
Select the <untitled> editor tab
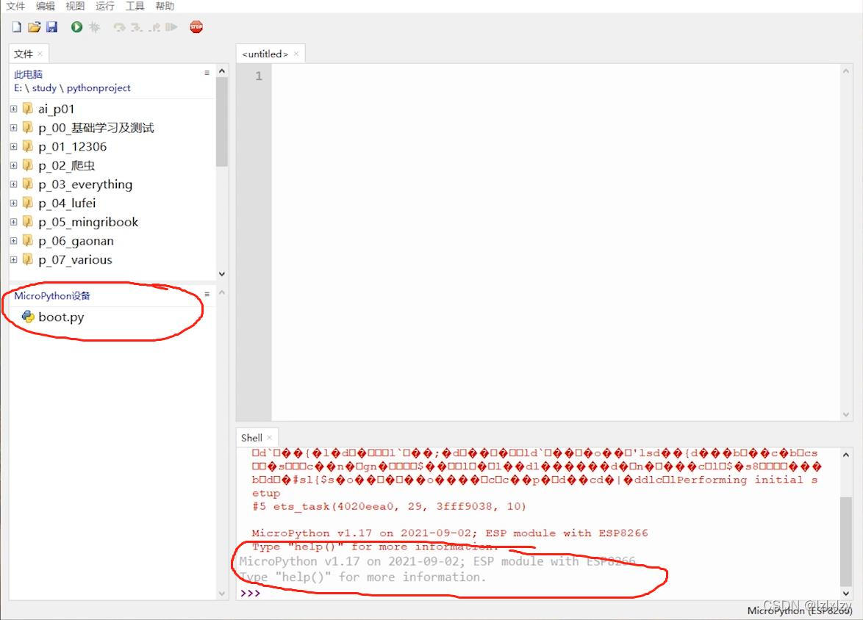(265, 54)
